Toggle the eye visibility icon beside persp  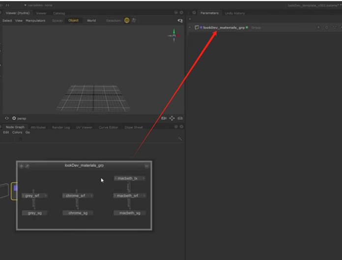7,118
